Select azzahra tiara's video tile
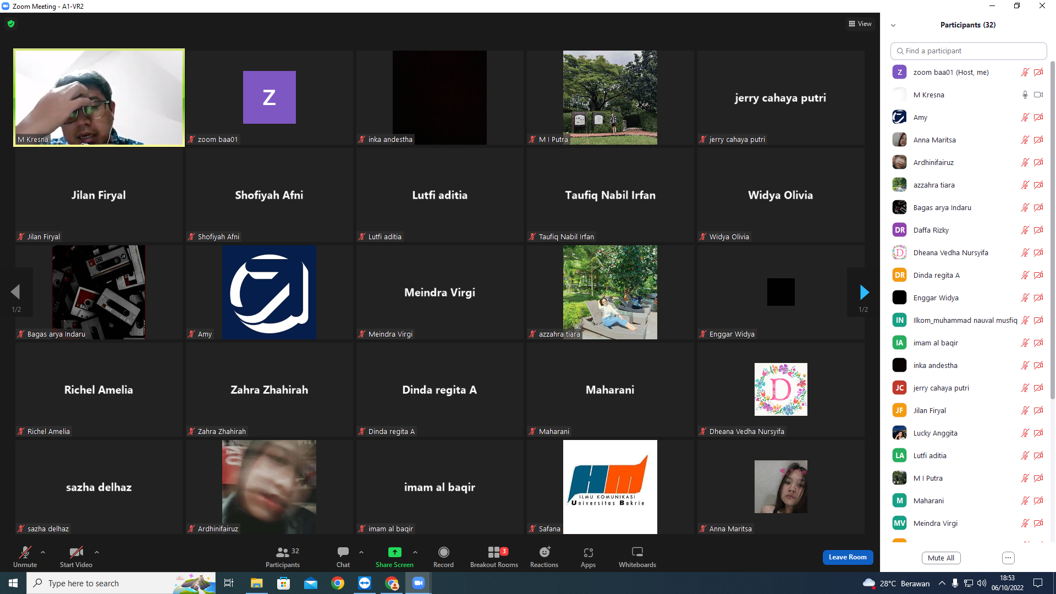The width and height of the screenshot is (1056, 594). click(610, 292)
